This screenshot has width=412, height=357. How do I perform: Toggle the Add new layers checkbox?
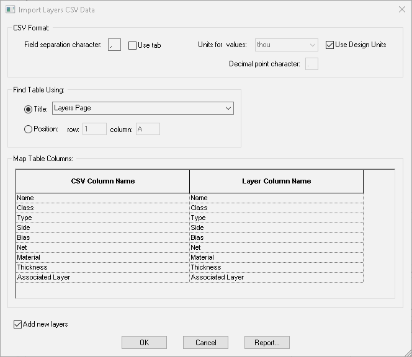(17, 324)
